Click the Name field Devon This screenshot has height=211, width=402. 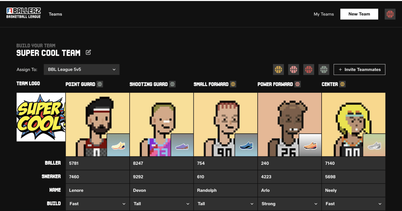click(x=161, y=190)
